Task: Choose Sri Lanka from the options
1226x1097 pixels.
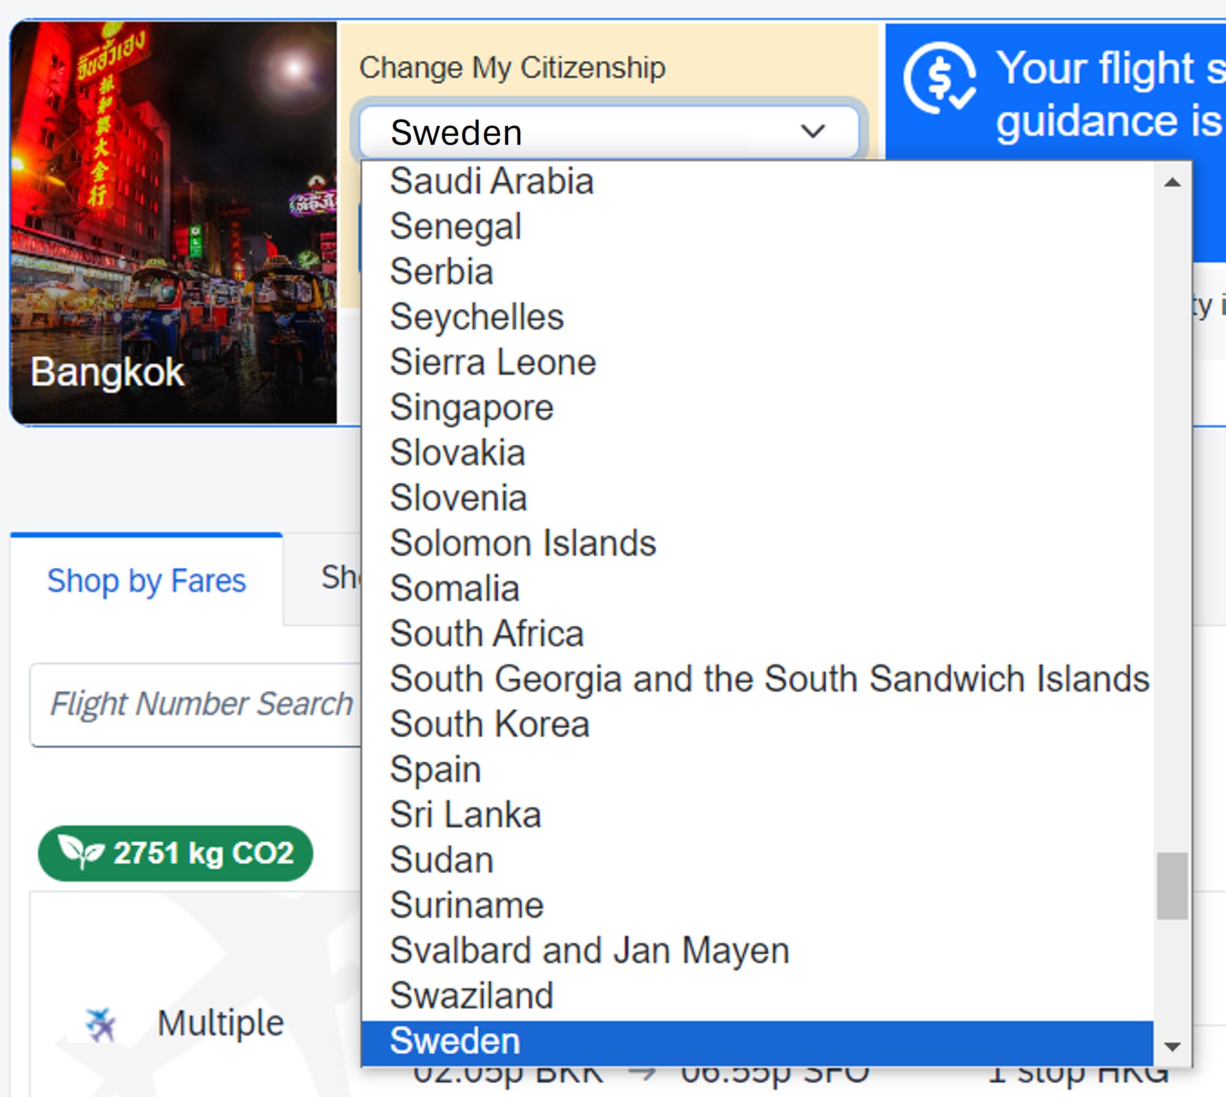Action: click(x=466, y=814)
